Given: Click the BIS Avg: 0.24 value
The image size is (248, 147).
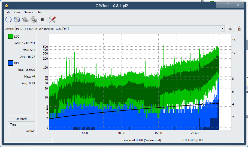Looking at the screenshot, I should coord(28,83).
